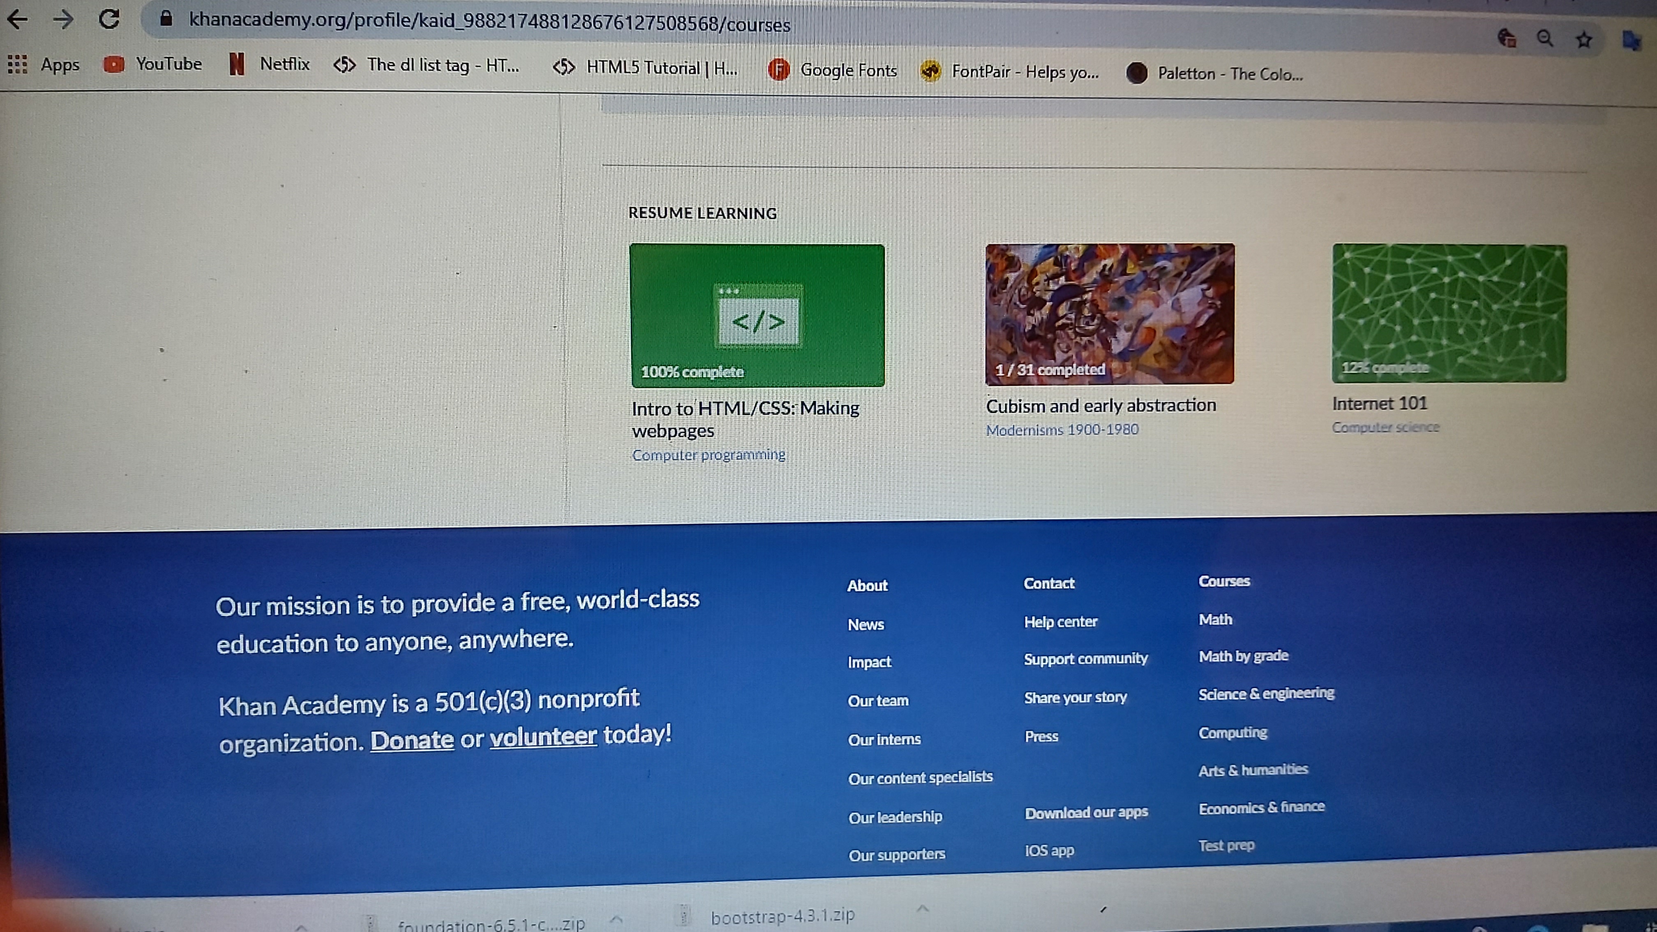This screenshot has height=932, width=1657.
Task: Open the HTML5 Tutorial bookmark
Action: [645, 67]
